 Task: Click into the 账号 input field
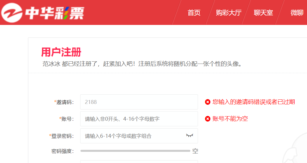139,119
